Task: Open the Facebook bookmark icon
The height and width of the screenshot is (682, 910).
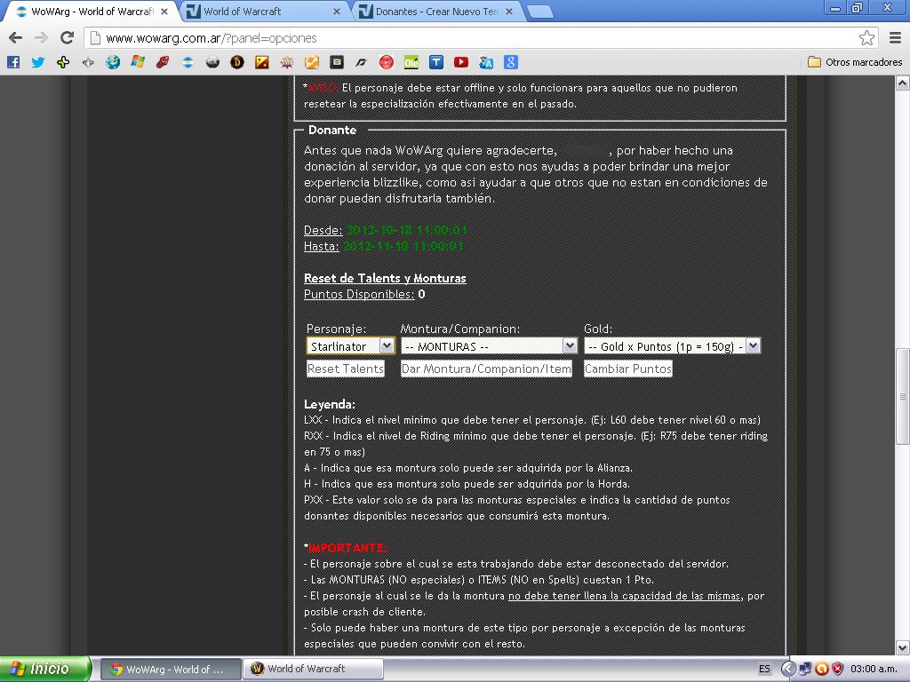Action: 13,62
